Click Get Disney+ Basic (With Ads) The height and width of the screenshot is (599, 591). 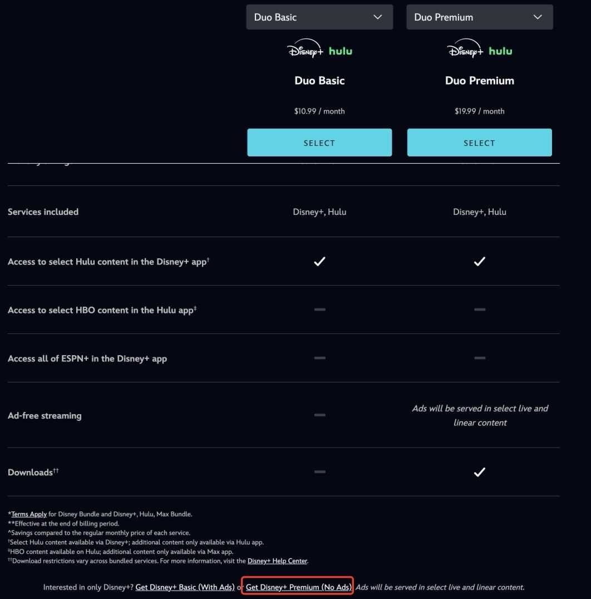(x=185, y=587)
